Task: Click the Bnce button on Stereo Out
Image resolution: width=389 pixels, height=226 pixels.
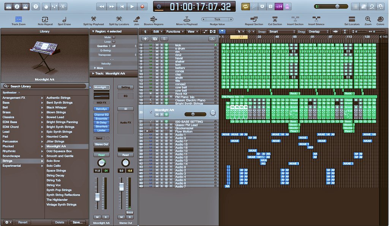Action: (130, 212)
